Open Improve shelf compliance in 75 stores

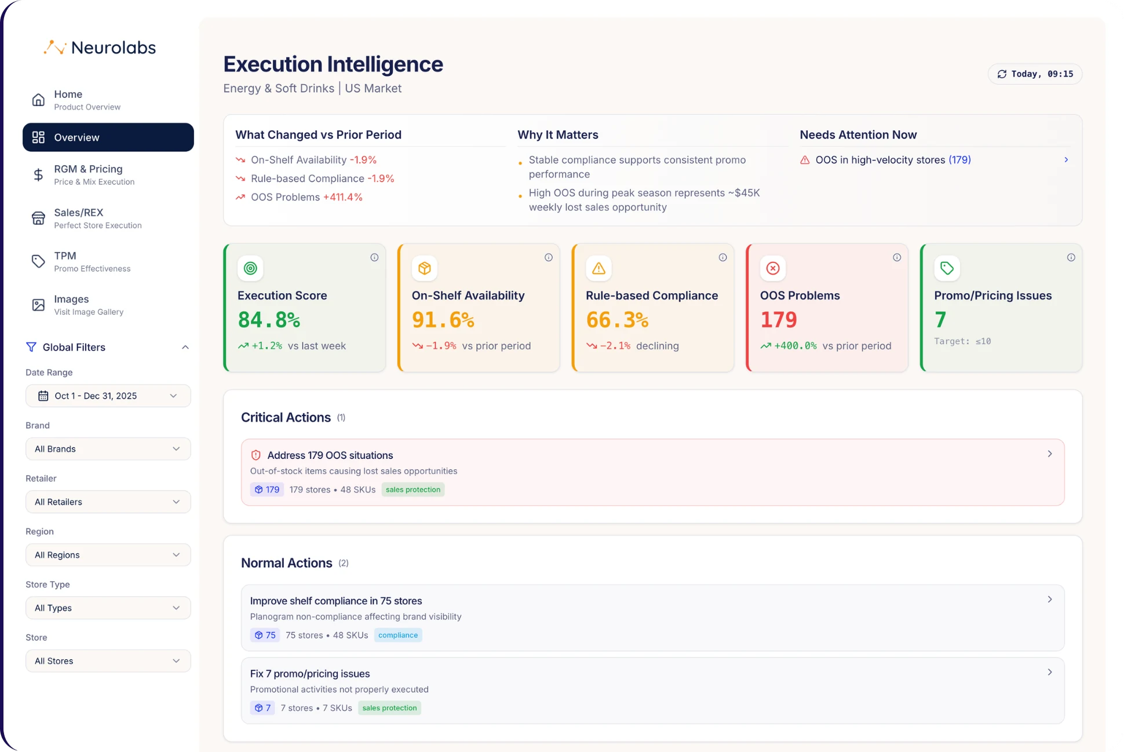click(653, 618)
